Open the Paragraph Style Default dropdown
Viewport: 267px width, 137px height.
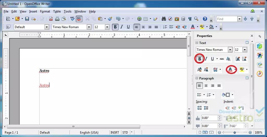pos(47,27)
